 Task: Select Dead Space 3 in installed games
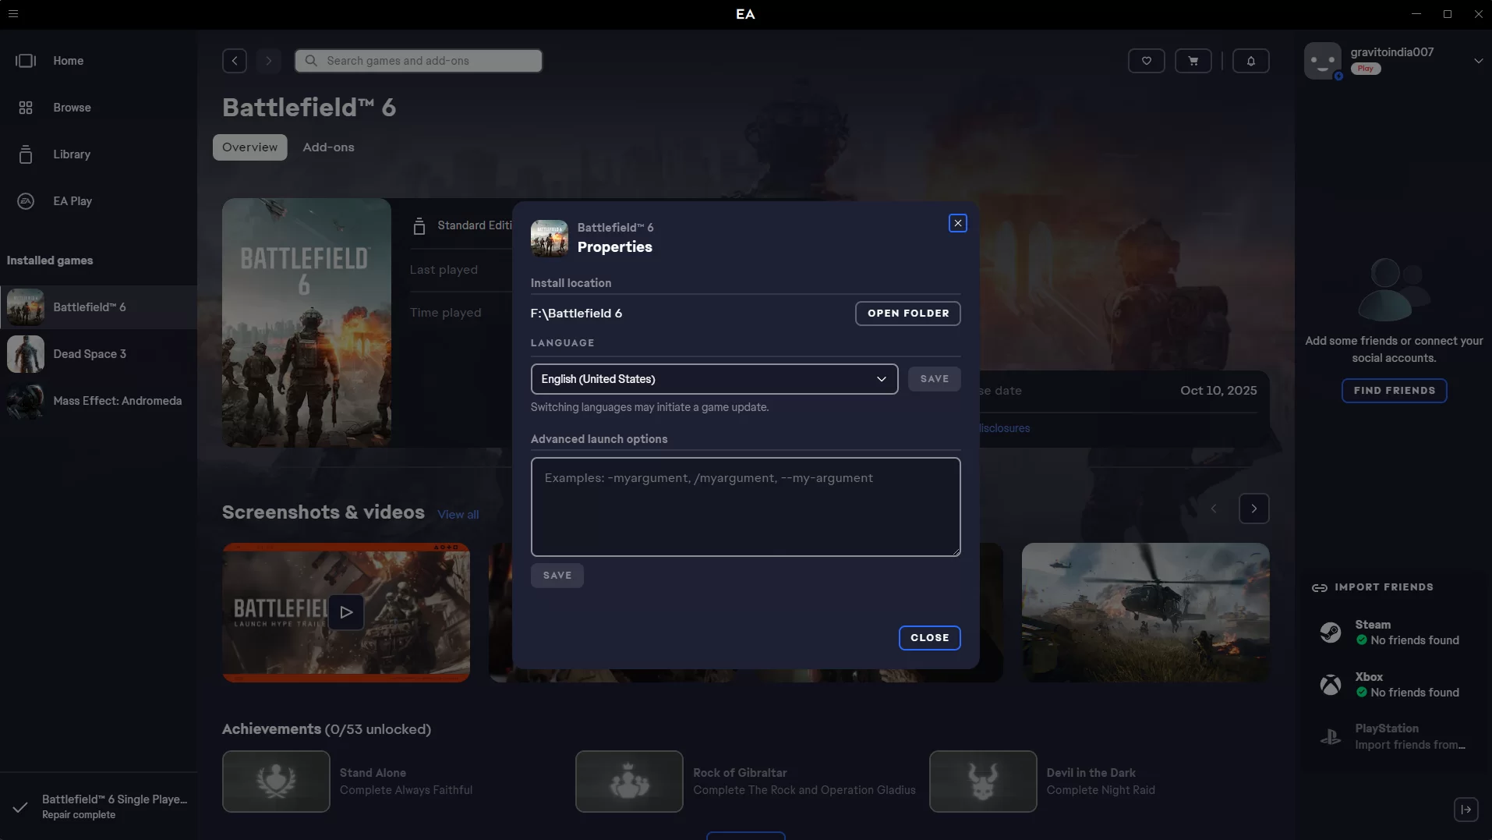90,354
